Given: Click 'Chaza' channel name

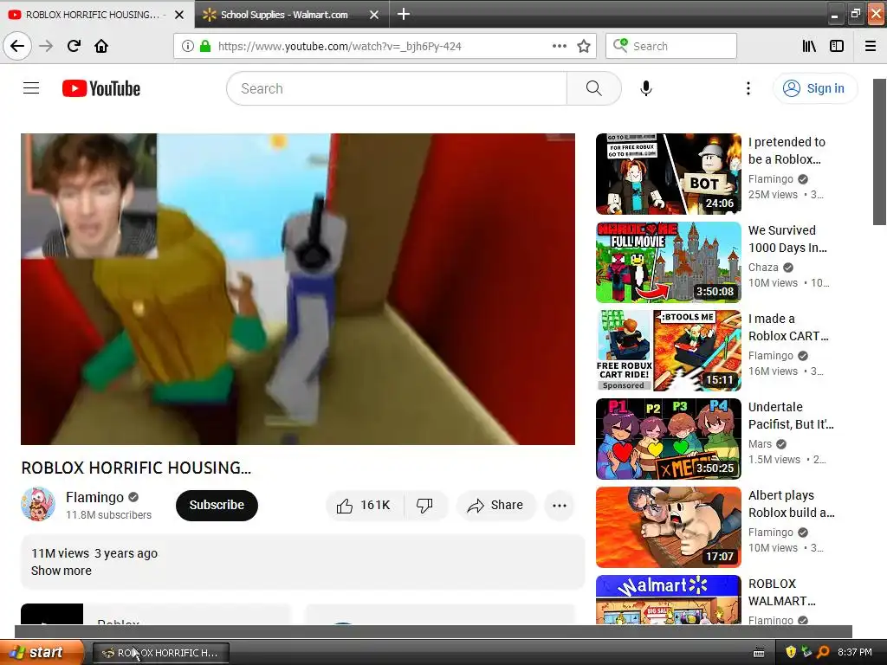Looking at the screenshot, I should point(763,268).
